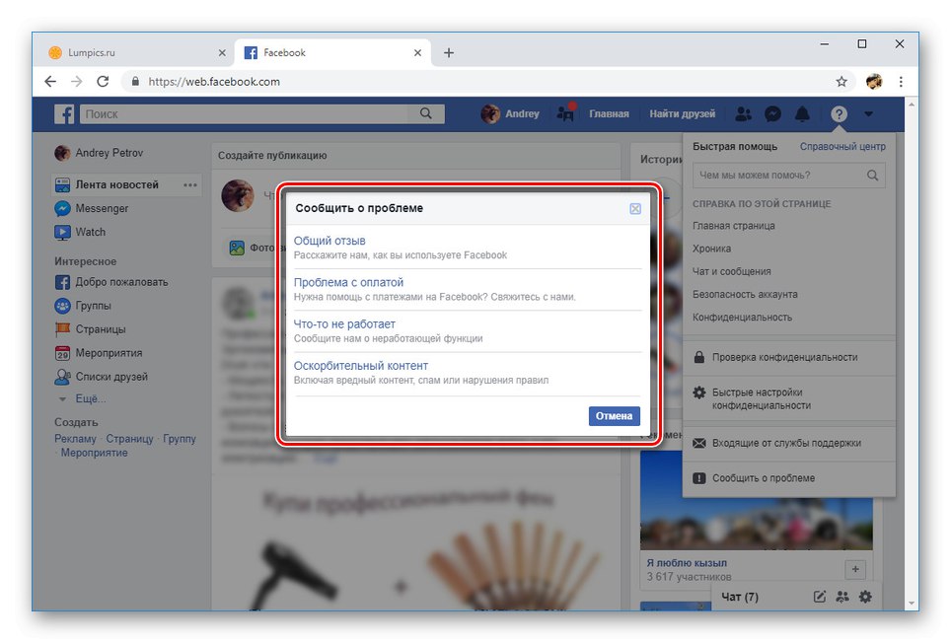Viewport: 951px width, 643px height.
Task: Click the new message compose icon in chat bar
Action: click(x=820, y=597)
